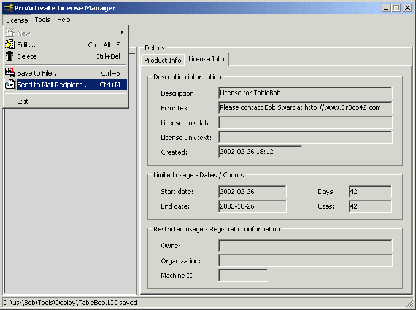Click the Edit pencil icon in menu

click(x=10, y=44)
